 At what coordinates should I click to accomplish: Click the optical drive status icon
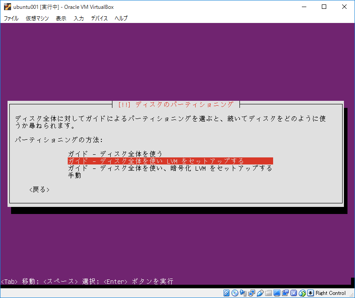tap(235, 293)
